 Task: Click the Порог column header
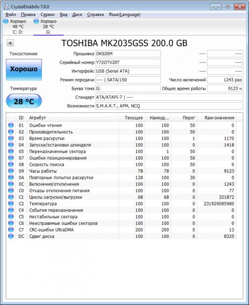tap(184, 118)
